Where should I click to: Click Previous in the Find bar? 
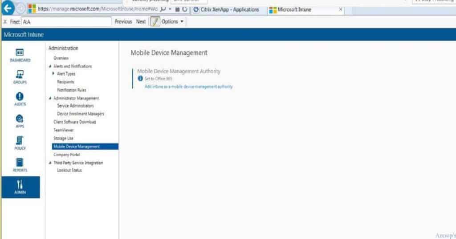point(123,22)
